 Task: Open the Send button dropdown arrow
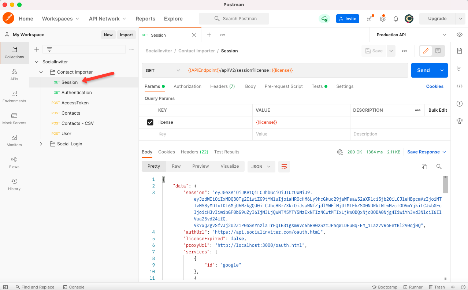click(442, 70)
